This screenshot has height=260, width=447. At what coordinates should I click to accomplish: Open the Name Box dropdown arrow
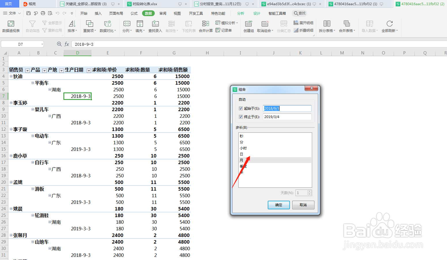(42, 44)
